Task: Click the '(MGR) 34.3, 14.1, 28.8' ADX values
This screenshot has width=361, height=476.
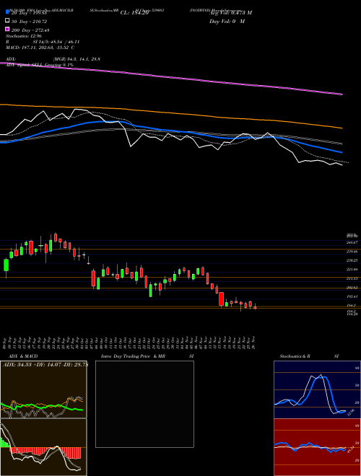Action: click(77, 59)
